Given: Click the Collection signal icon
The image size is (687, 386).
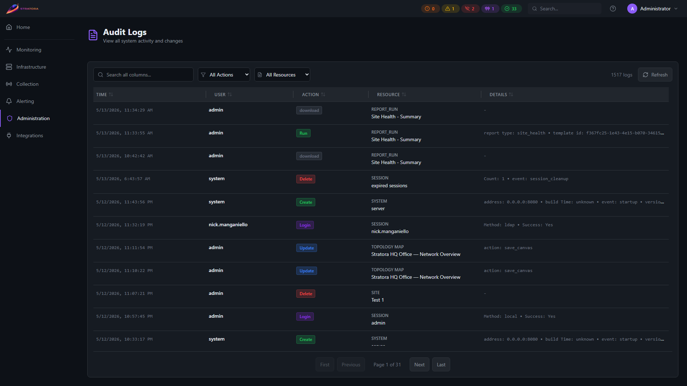Looking at the screenshot, I should tap(9, 84).
